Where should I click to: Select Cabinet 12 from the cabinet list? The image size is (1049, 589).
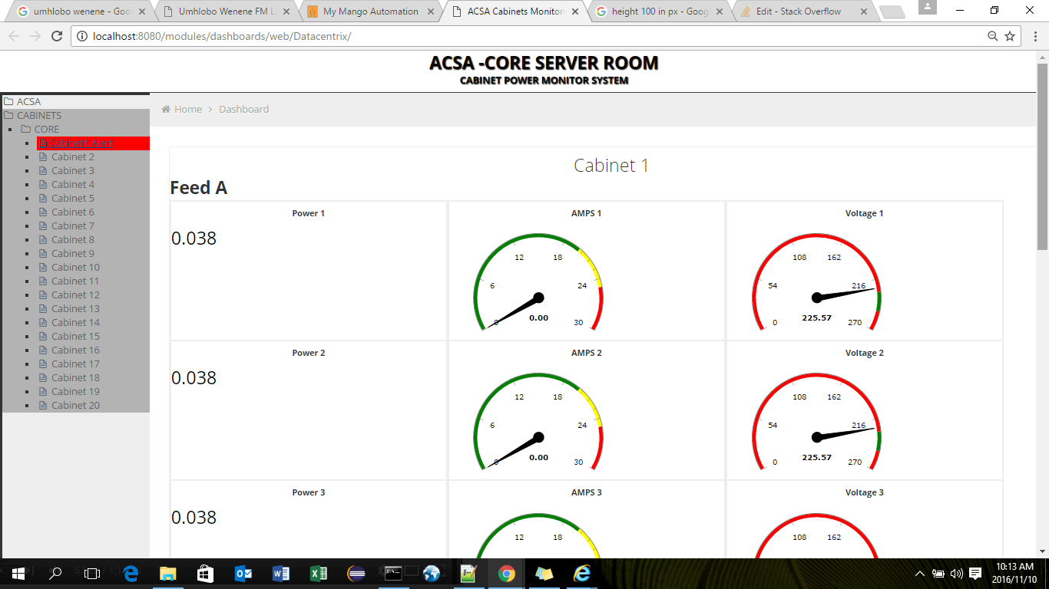tap(75, 295)
